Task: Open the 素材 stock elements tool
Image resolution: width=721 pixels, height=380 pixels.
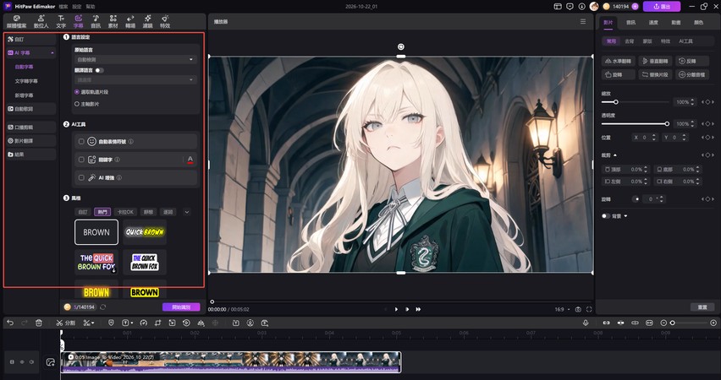Action: tap(113, 21)
